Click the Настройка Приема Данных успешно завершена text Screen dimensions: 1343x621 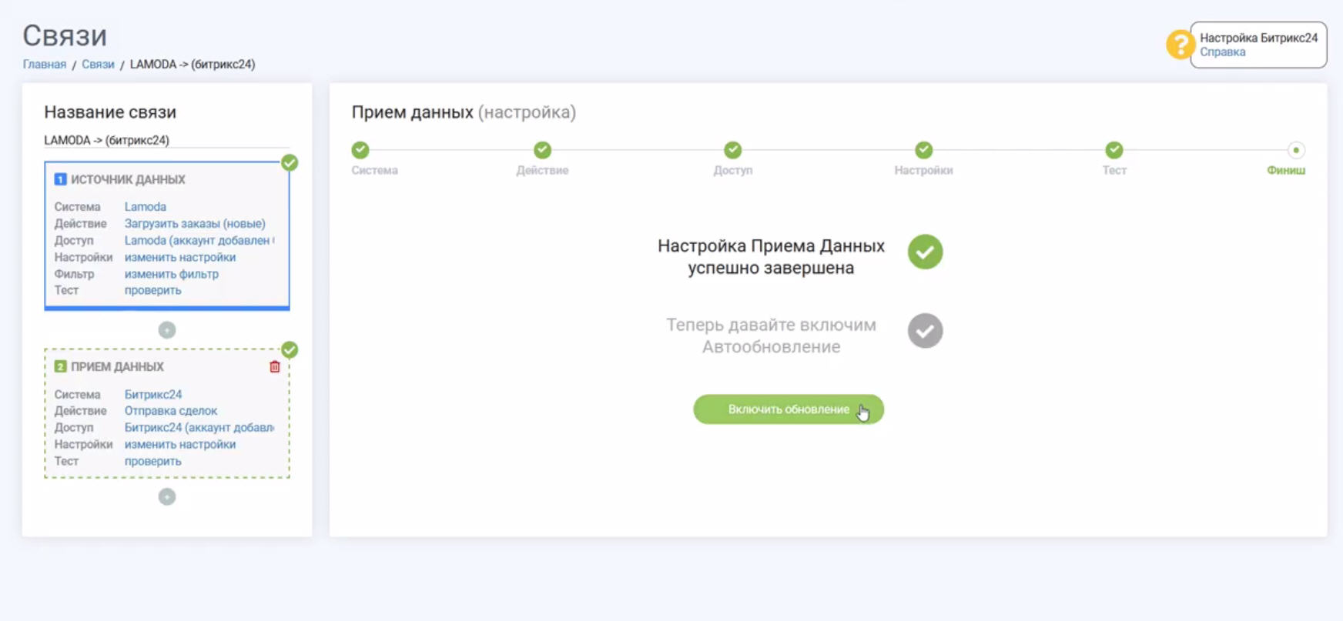771,257
